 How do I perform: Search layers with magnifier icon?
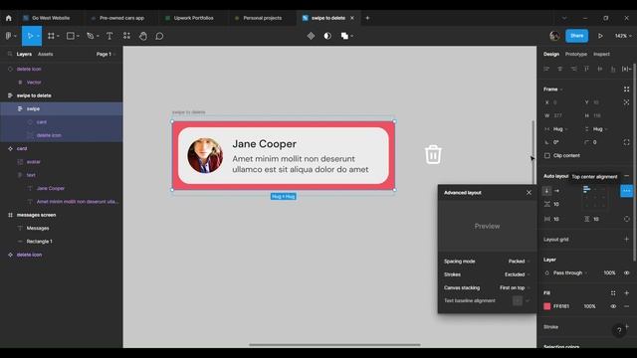pyautogui.click(x=10, y=54)
